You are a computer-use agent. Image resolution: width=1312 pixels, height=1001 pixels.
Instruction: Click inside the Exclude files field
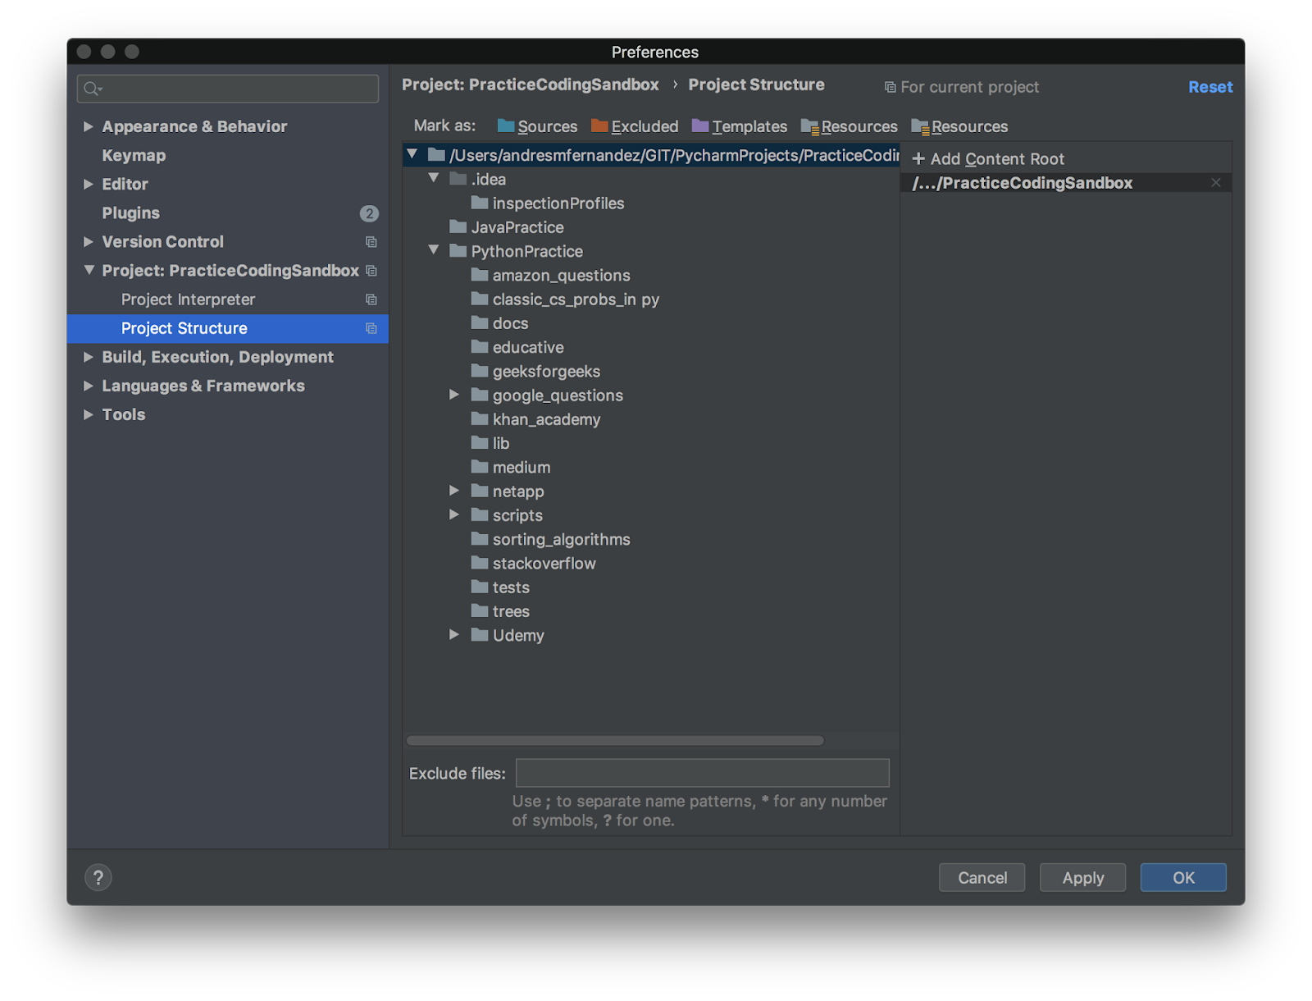702,772
